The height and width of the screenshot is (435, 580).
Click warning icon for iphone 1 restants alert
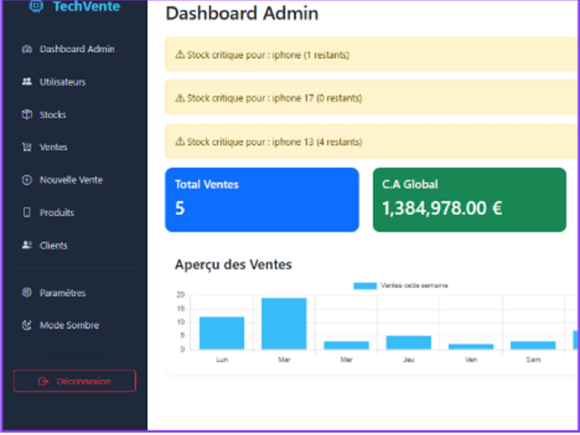click(180, 55)
